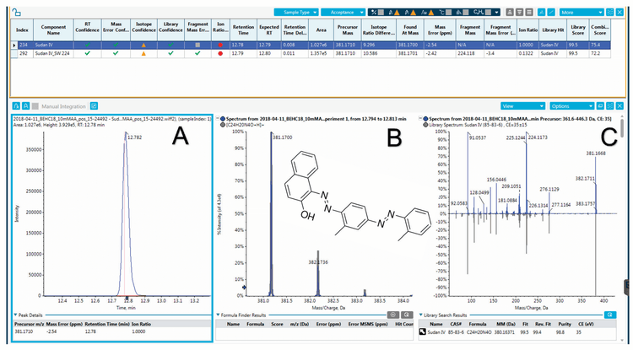Sort by Library Score column header
This screenshot has width=633, height=350.
click(x=577, y=32)
